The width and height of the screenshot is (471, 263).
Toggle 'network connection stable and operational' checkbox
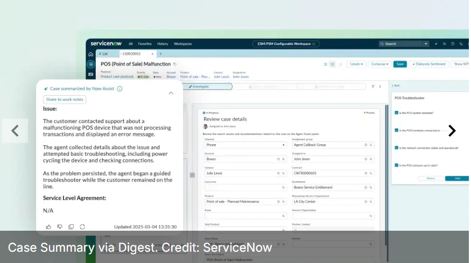click(x=397, y=148)
